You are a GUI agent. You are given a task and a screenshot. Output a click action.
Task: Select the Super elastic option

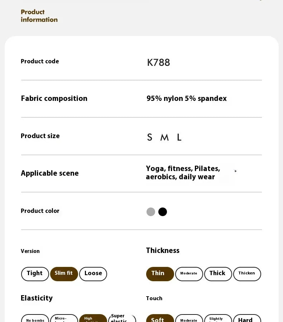coord(122,318)
